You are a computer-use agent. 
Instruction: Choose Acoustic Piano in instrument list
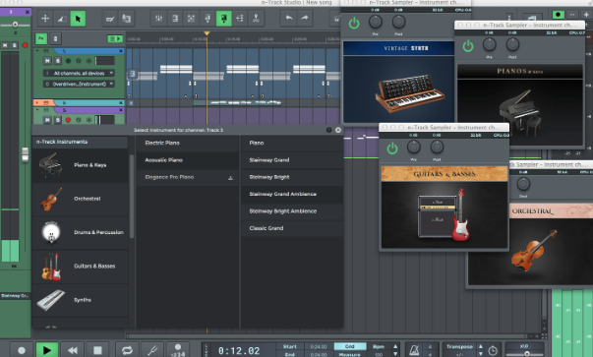coord(188,160)
